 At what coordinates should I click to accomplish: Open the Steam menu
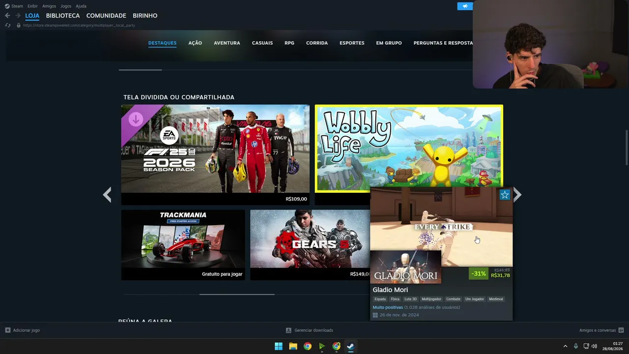tap(17, 6)
